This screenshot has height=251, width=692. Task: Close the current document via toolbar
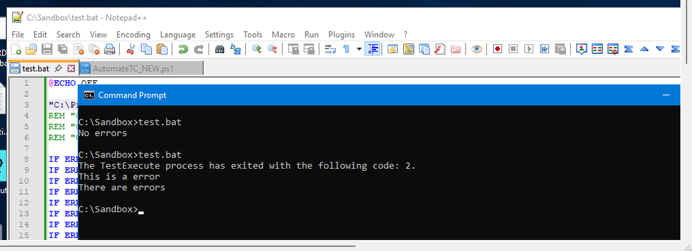[78, 49]
